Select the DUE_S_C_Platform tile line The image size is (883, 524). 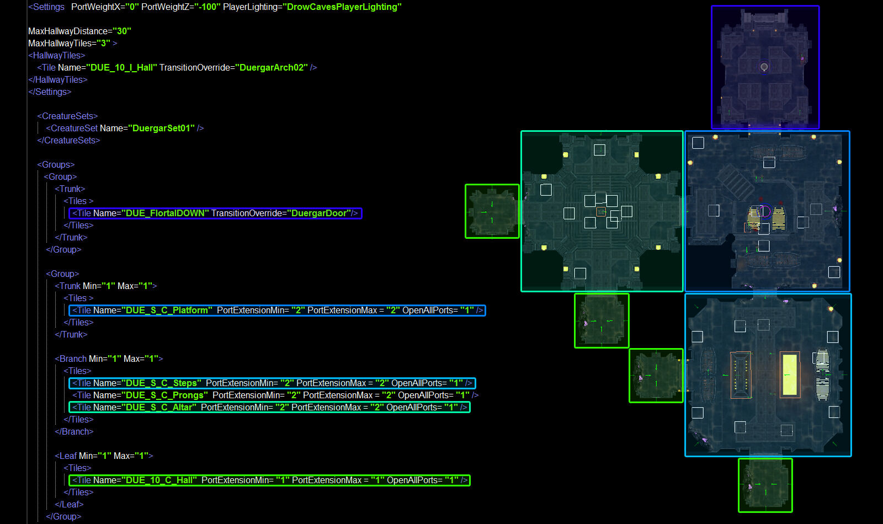tap(277, 310)
